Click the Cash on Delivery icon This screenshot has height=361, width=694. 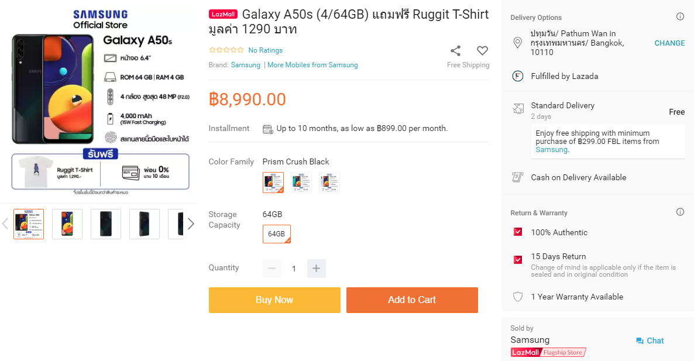(x=517, y=177)
